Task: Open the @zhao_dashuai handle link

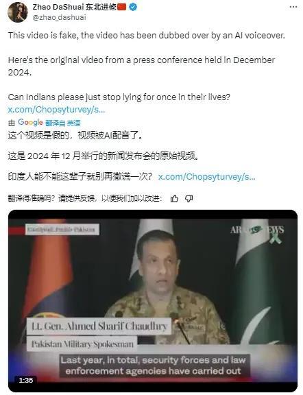Action: click(60, 17)
